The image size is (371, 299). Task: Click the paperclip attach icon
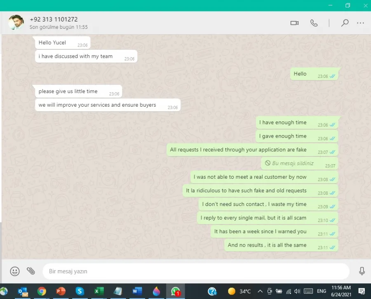[x=31, y=271]
